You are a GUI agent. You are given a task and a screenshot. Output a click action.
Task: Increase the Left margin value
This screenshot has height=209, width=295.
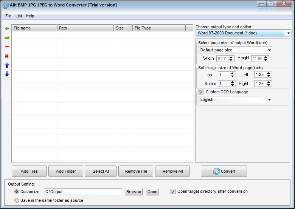(269, 73)
